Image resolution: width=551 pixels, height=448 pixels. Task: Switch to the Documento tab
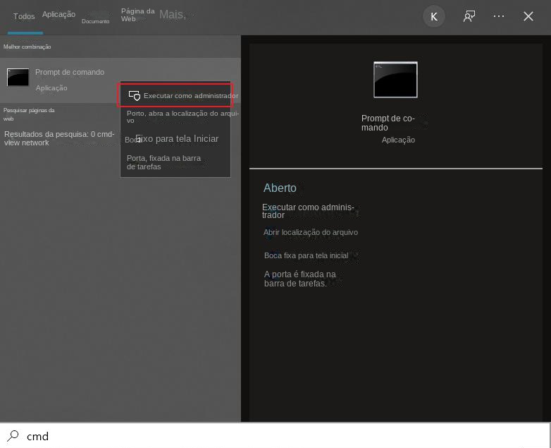tap(96, 21)
